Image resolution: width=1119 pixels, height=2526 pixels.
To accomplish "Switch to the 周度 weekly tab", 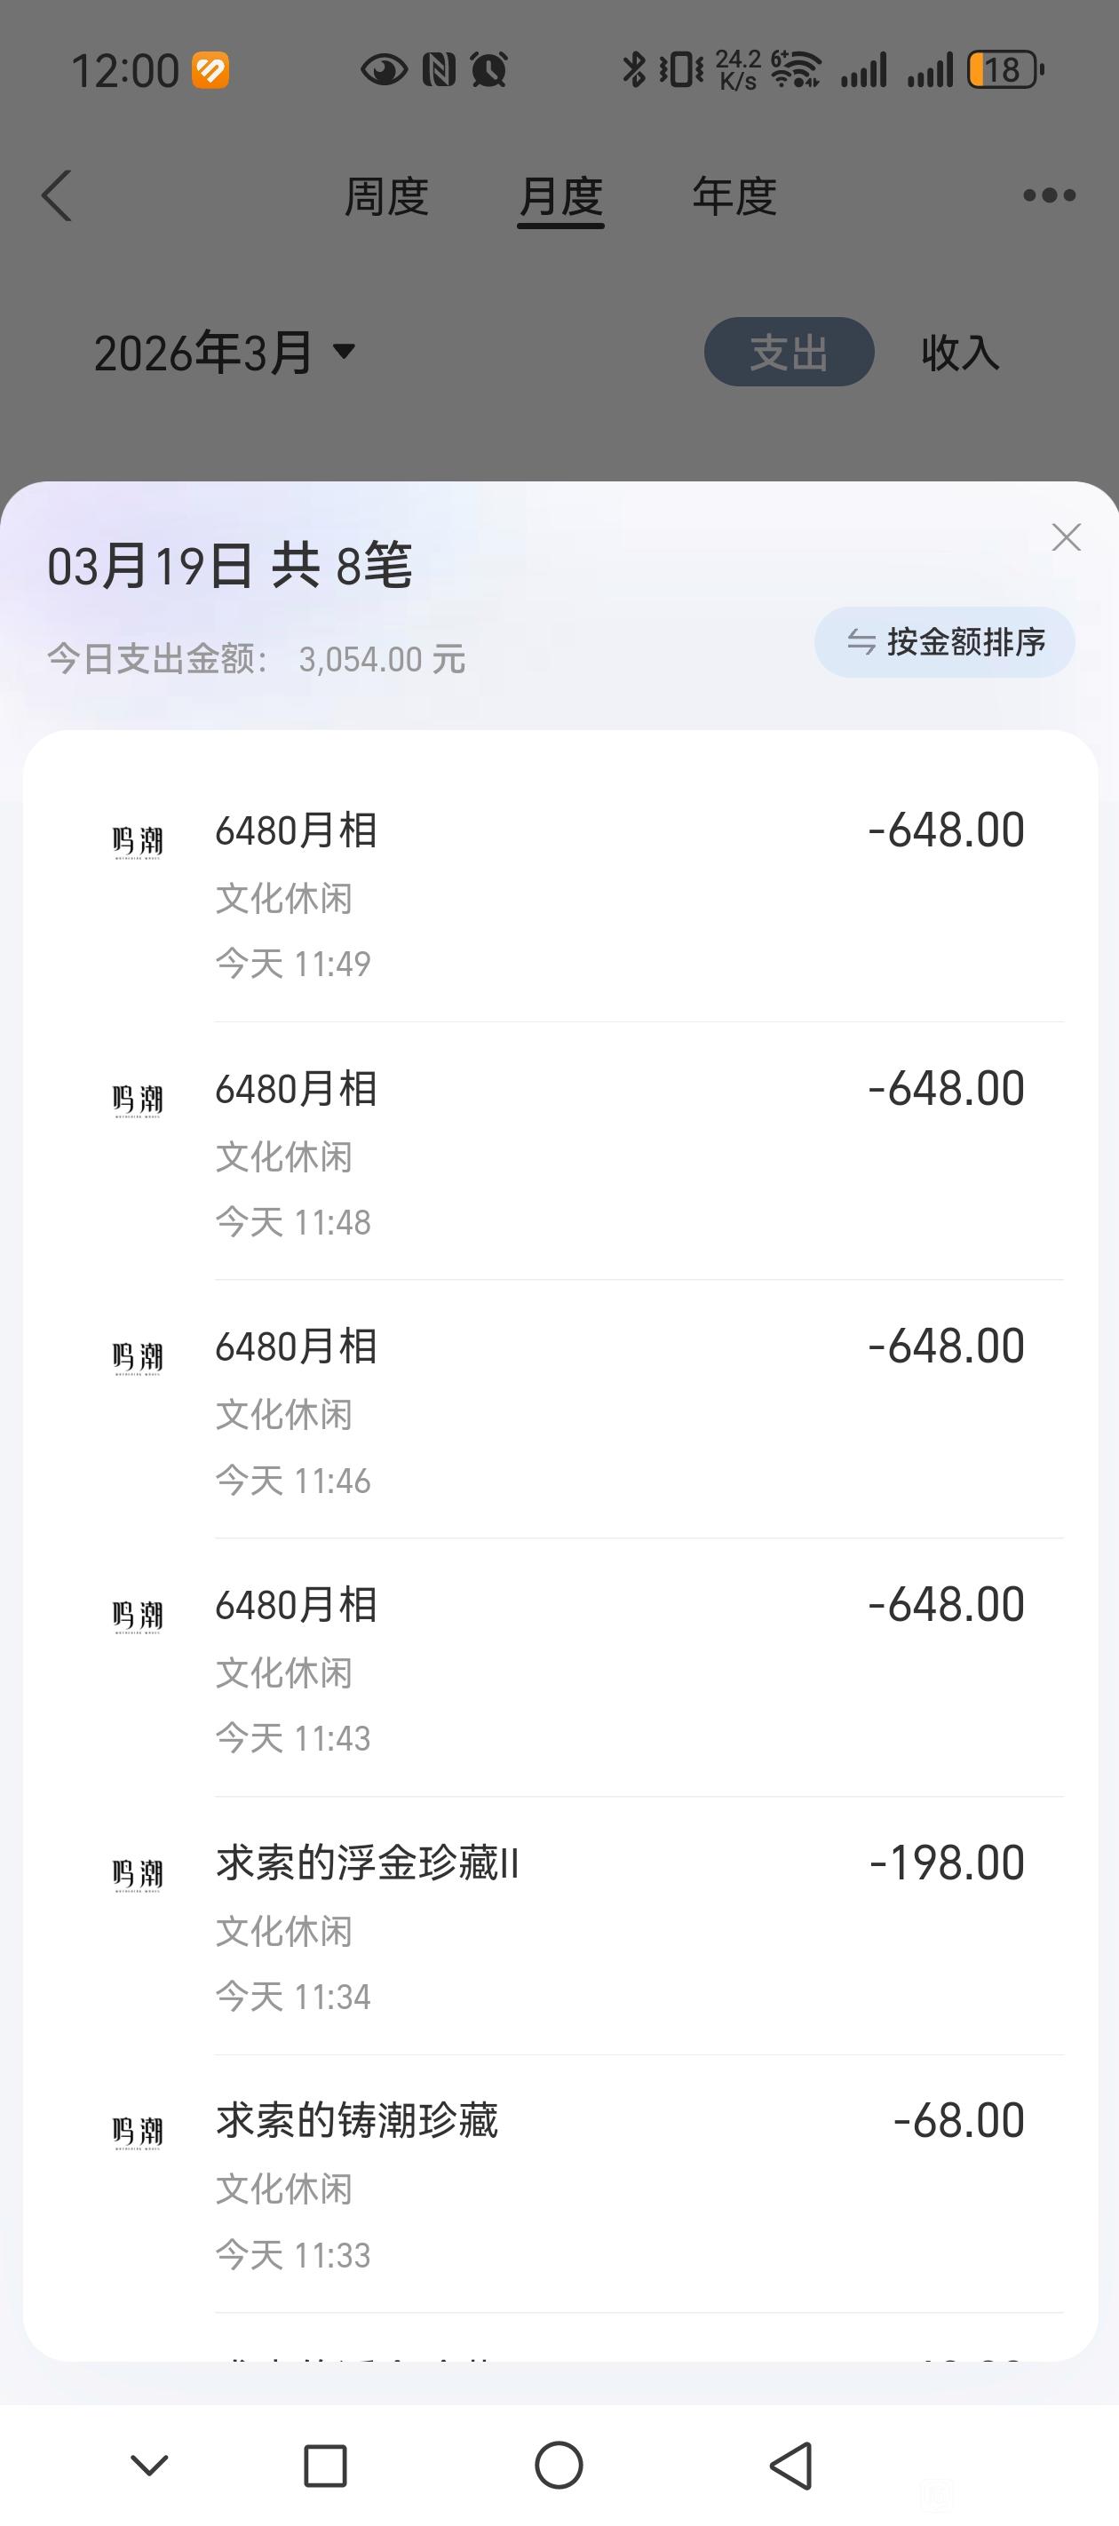I will click(x=385, y=196).
